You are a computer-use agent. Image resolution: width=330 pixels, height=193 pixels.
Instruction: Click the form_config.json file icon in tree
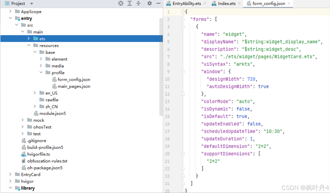pyautogui.click(x=54, y=80)
